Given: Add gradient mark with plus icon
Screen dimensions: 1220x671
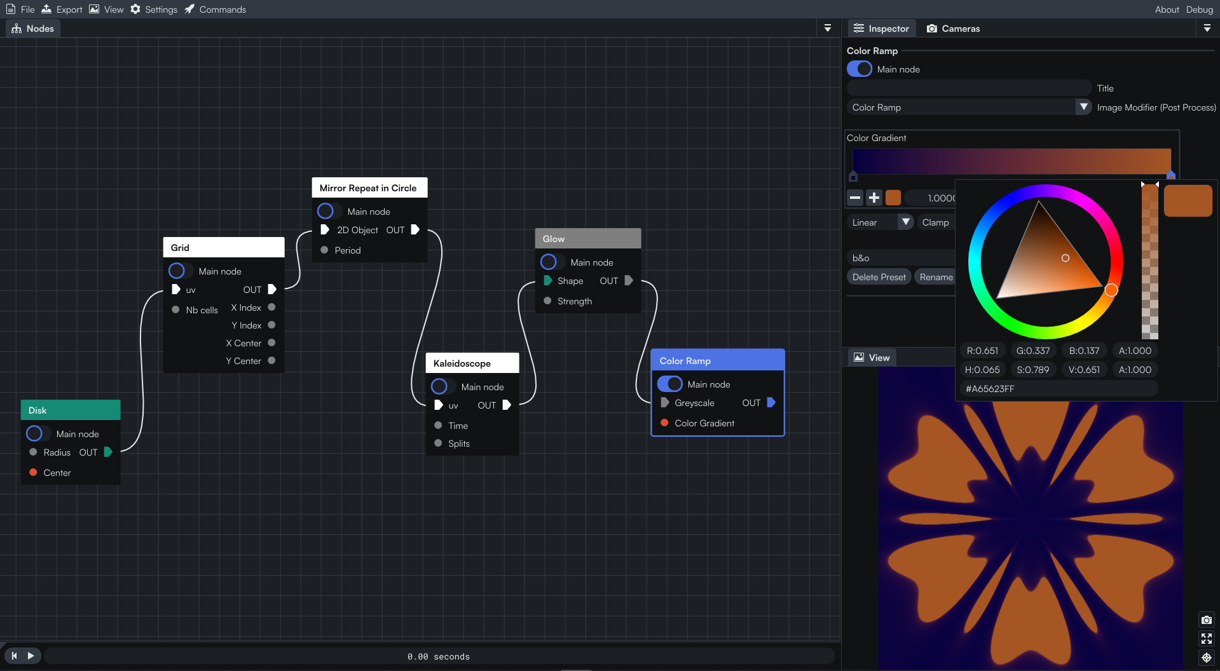Looking at the screenshot, I should pyautogui.click(x=874, y=198).
